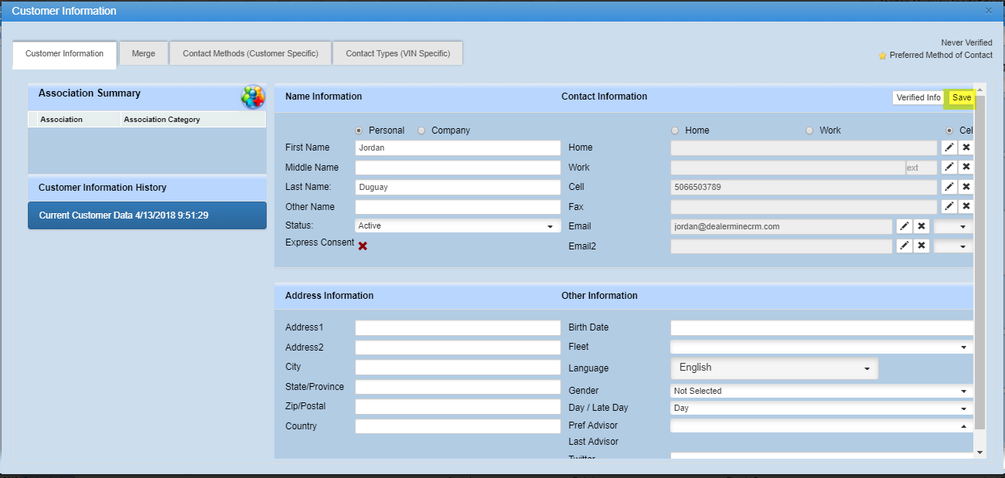Open Contact Methods (Customer Specific) tab
The image size is (1005, 478).
click(250, 54)
